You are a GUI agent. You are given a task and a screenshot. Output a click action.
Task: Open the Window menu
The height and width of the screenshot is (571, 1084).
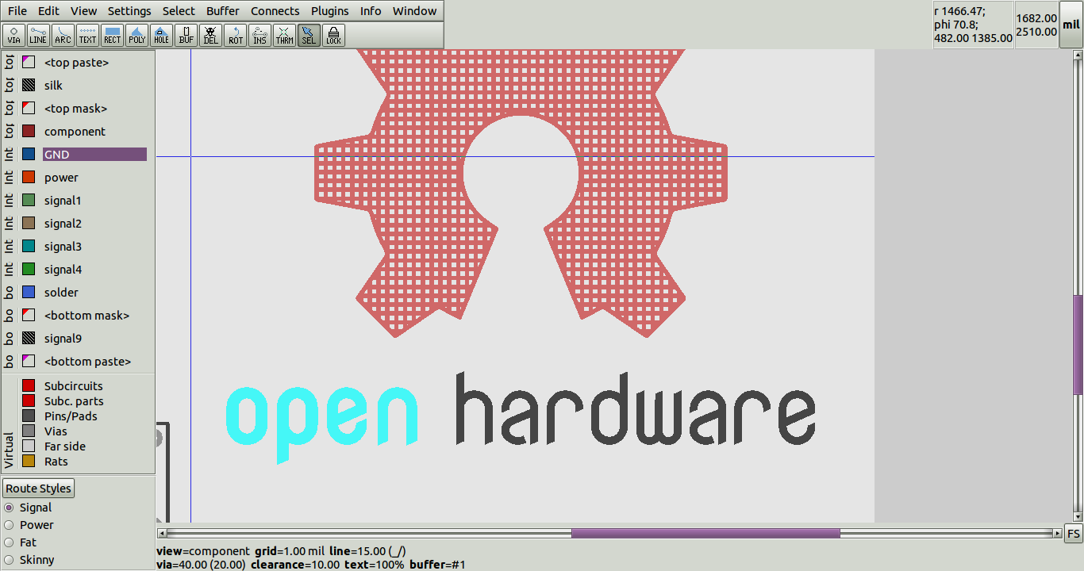point(414,11)
